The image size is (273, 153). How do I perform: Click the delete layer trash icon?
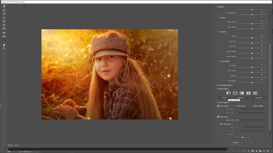268,151
